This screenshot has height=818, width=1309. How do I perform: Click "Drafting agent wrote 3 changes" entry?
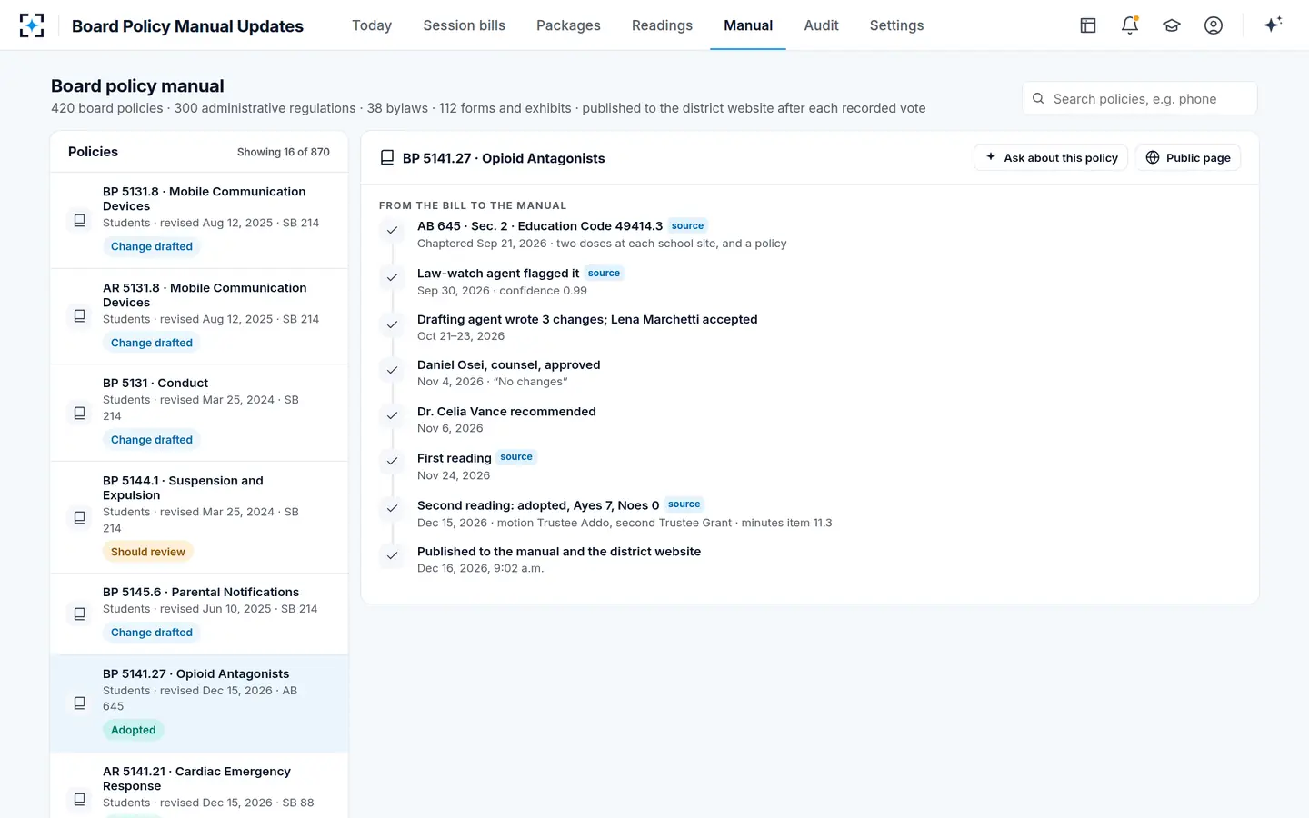point(587,319)
